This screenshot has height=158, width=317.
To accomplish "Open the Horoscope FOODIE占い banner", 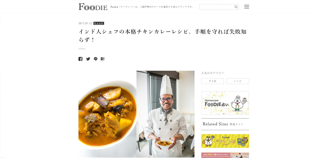I will tap(225, 103).
